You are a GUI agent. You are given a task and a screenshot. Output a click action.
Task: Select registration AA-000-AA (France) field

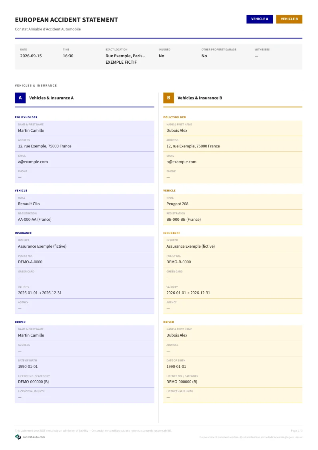pyautogui.click(x=84, y=217)
